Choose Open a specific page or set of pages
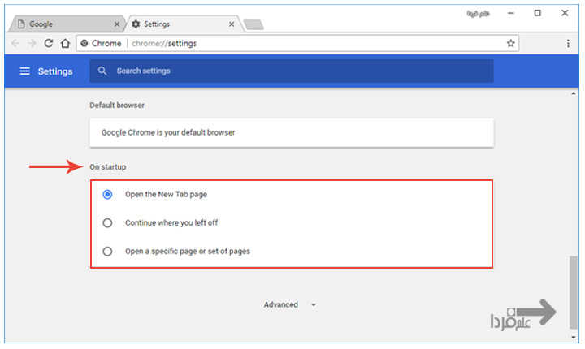 [107, 251]
